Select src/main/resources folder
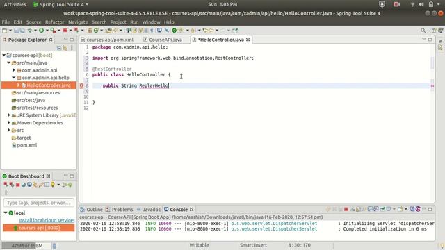Image resolution: width=445 pixels, height=250 pixels. (x=38, y=92)
